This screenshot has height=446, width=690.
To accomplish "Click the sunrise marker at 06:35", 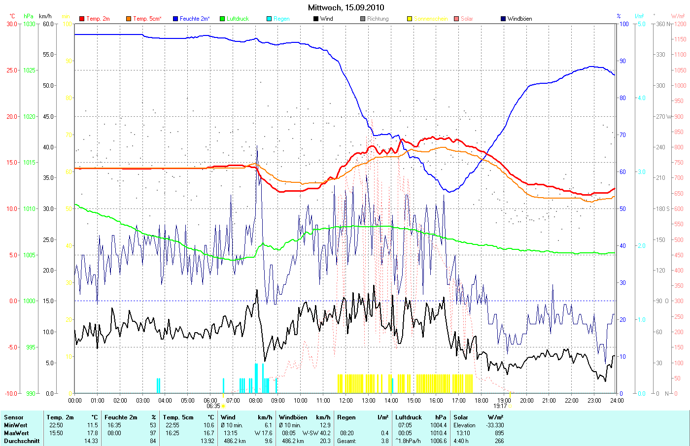I will pyautogui.click(x=223, y=406).
